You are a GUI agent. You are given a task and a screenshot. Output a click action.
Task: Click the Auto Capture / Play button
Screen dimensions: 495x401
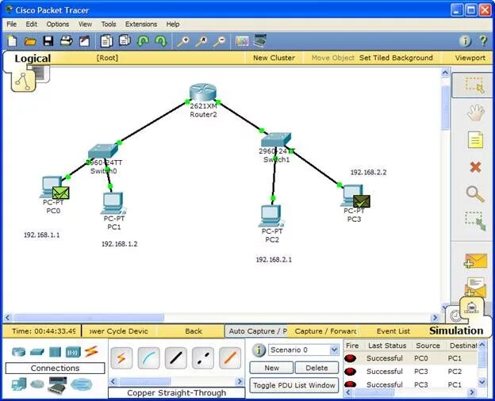(x=257, y=331)
